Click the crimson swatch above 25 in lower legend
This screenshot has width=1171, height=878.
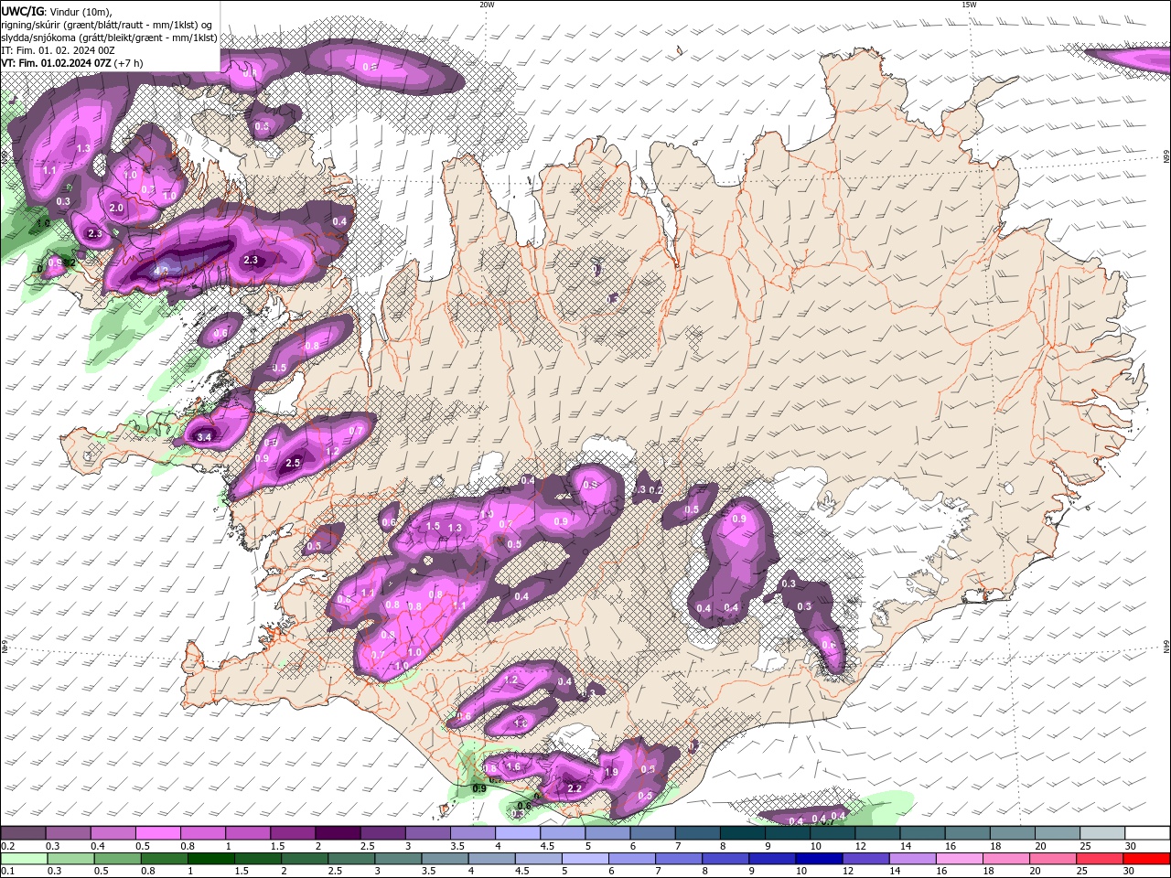tap(1101, 859)
